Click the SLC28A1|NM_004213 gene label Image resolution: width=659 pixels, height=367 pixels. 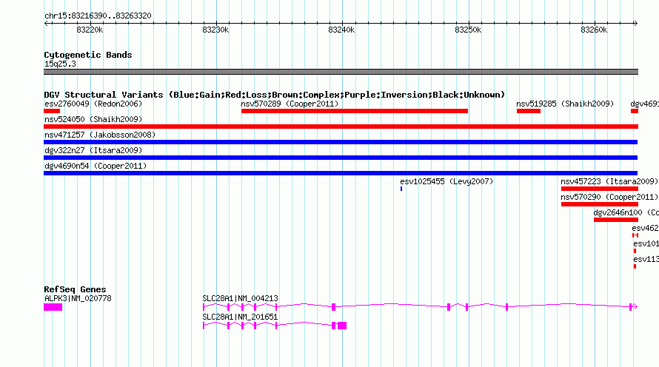click(x=240, y=298)
